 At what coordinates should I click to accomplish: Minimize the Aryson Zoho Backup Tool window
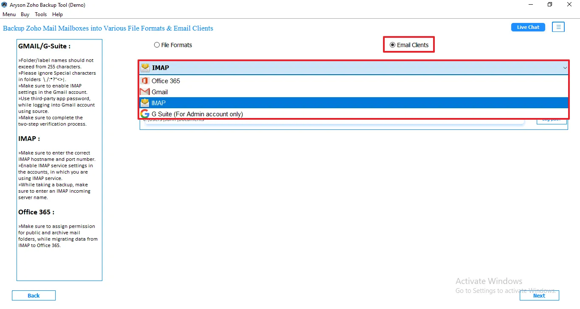point(530,5)
